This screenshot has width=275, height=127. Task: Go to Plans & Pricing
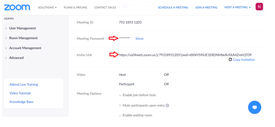coord(75,8)
